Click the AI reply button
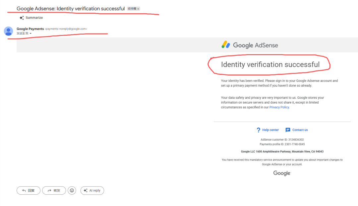The height and width of the screenshot is (206, 358). coord(92,190)
